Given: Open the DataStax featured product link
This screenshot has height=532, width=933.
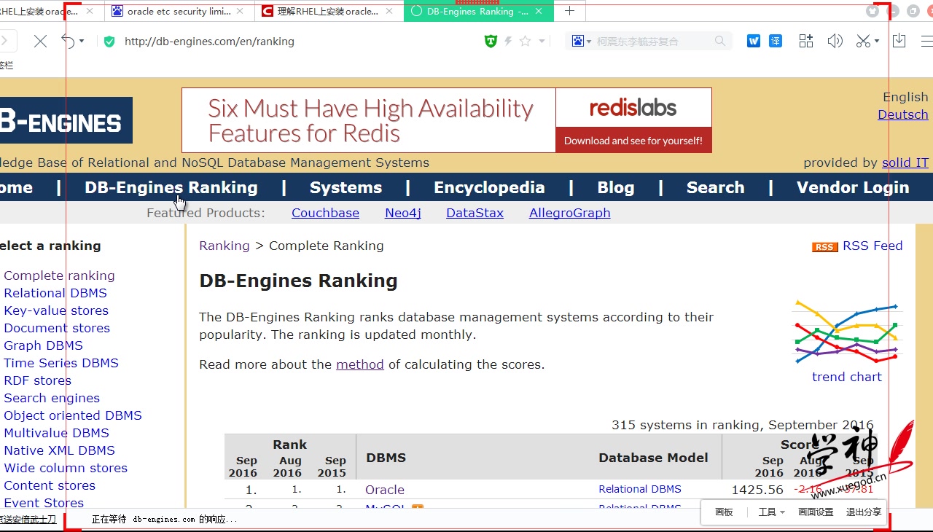Looking at the screenshot, I should [x=475, y=213].
